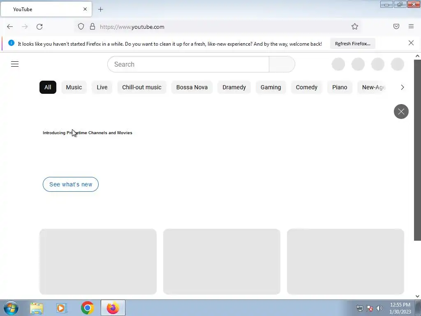Bookmark this page with star icon
The width and height of the screenshot is (421, 316).
(x=355, y=26)
